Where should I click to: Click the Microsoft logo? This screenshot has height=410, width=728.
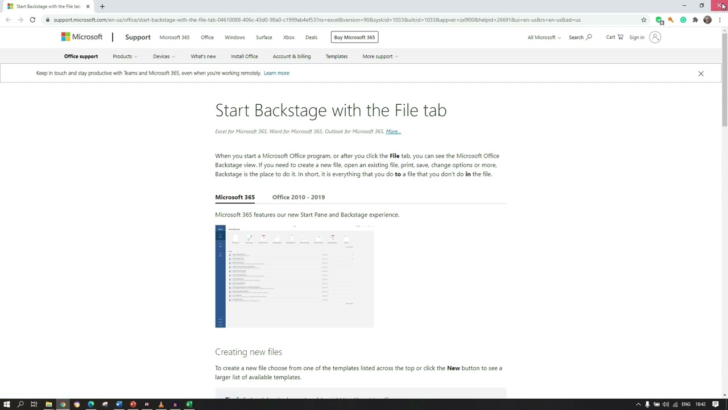coord(82,37)
